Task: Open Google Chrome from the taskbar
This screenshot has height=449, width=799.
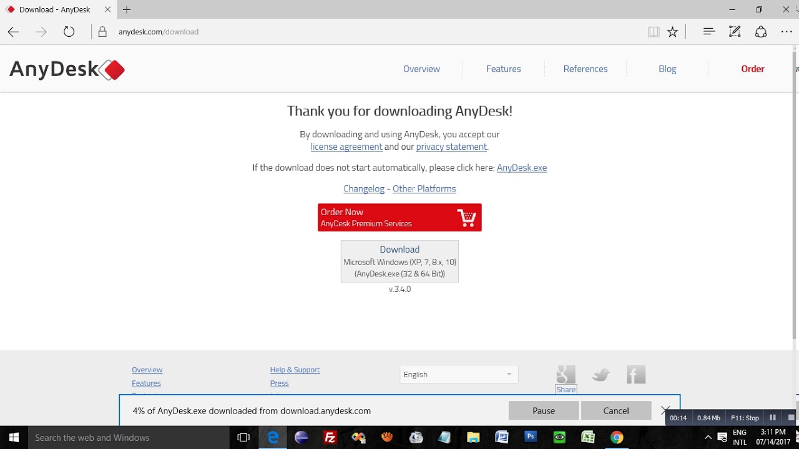Action: [x=617, y=438]
